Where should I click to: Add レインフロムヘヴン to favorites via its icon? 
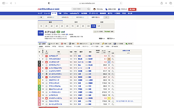tap(113, 68)
